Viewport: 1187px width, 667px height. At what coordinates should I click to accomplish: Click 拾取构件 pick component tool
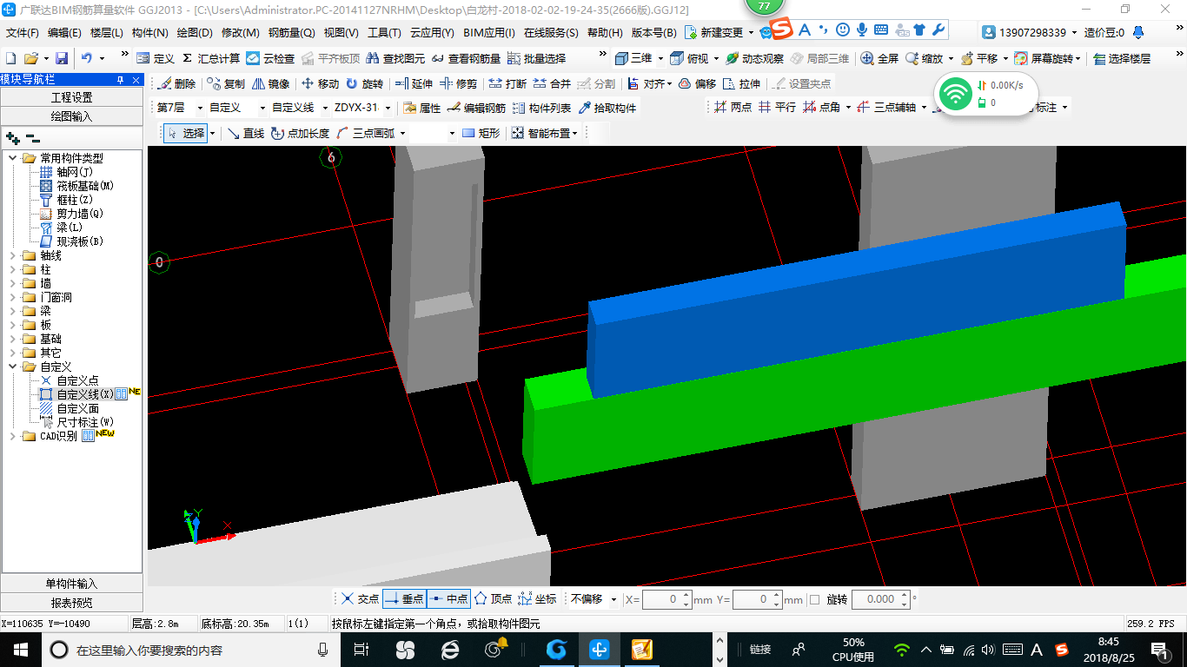(x=607, y=109)
